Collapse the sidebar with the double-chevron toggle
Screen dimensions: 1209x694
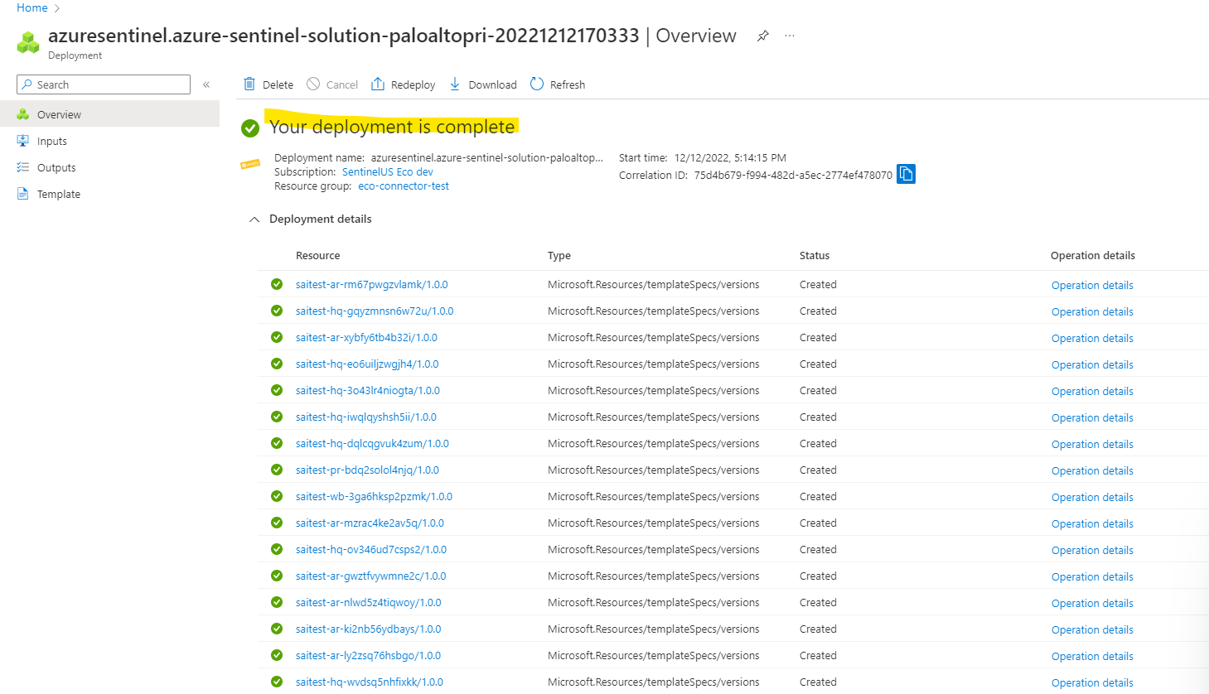(206, 84)
